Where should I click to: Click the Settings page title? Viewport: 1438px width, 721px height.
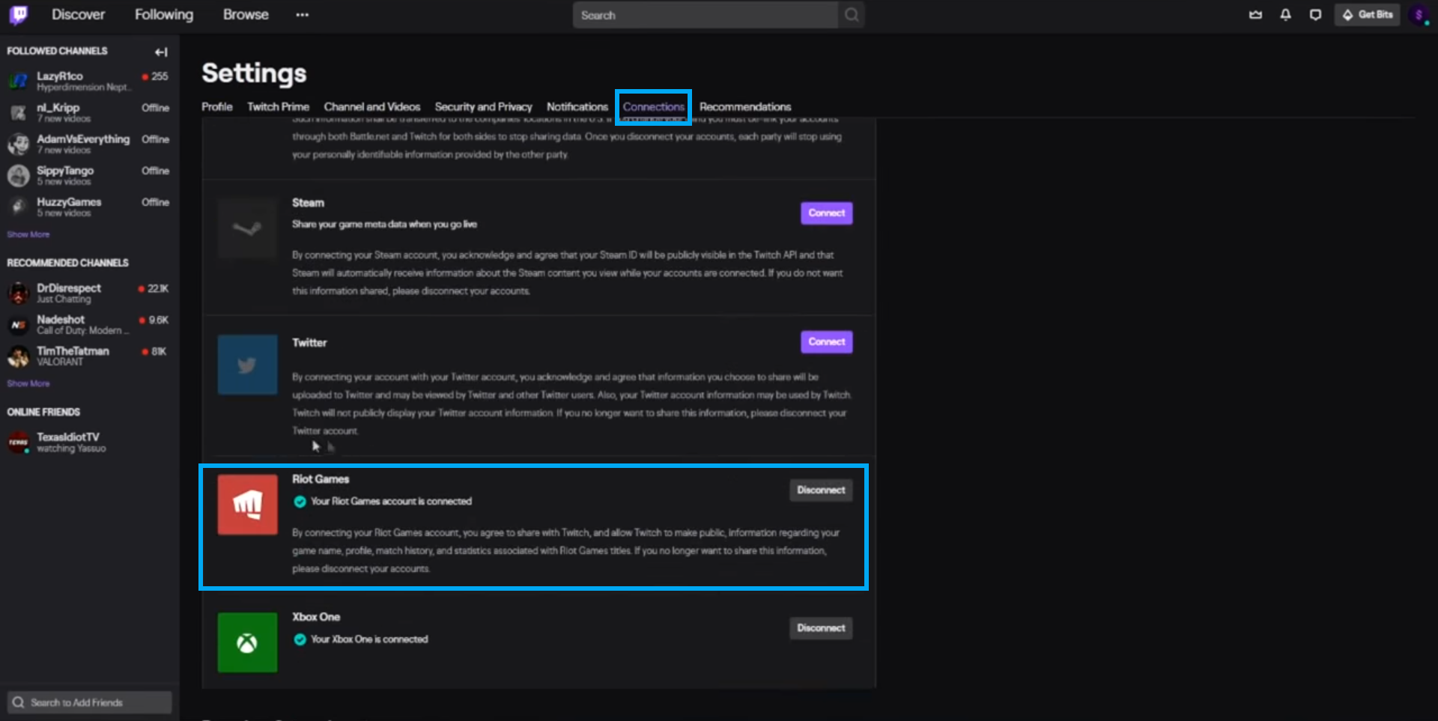pos(254,73)
